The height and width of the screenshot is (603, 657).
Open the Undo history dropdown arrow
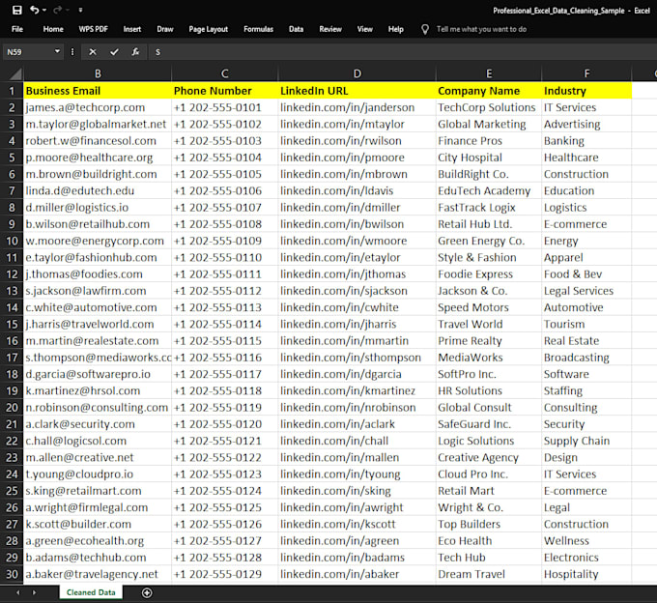coord(44,10)
